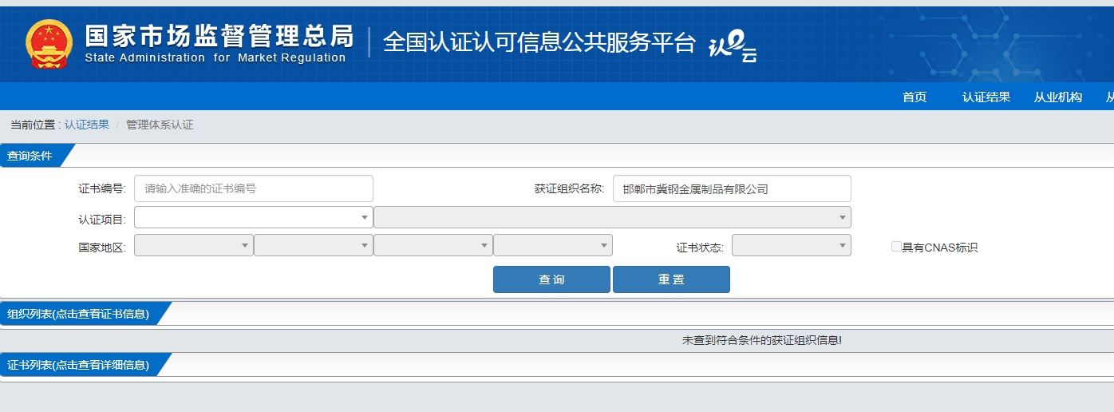
Task: Open the wide second 认证项目 dropdown
Action: [612, 217]
